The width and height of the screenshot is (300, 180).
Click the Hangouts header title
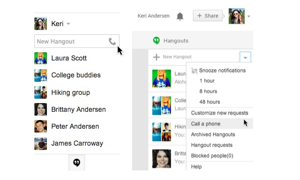click(x=176, y=41)
